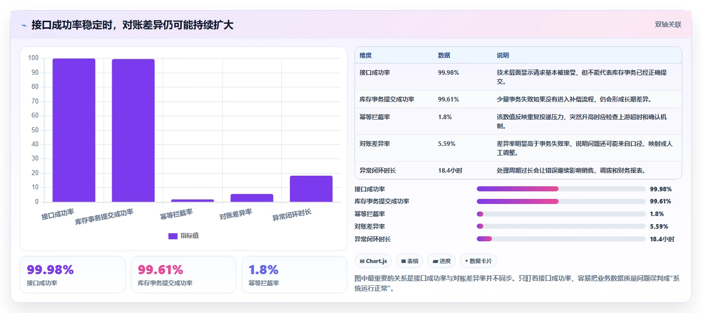Click the summary paragraph starting with 图中最重要的关系
The image size is (702, 313).
point(518,283)
